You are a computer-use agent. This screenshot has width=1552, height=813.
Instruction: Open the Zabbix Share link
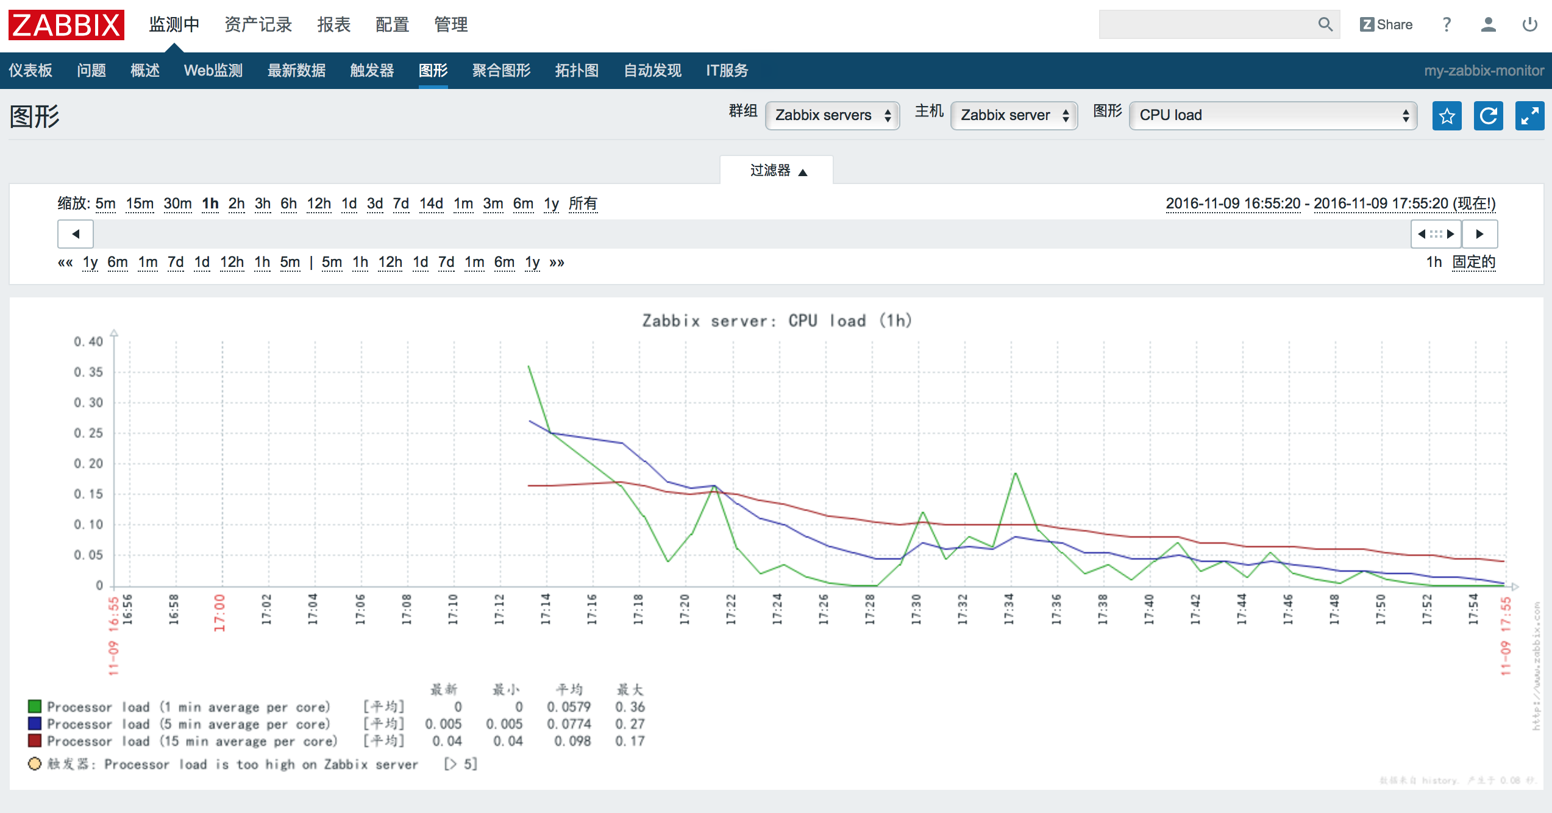1386,24
